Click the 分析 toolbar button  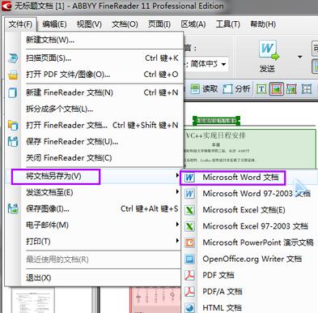pyautogui.click(x=237, y=88)
